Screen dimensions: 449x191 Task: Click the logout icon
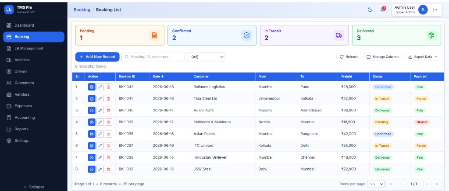435,10
